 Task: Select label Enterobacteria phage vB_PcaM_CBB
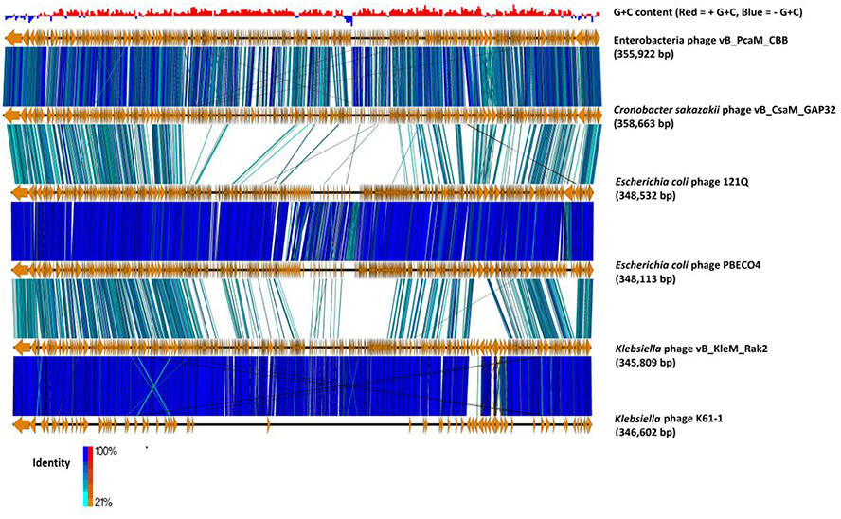701,40
